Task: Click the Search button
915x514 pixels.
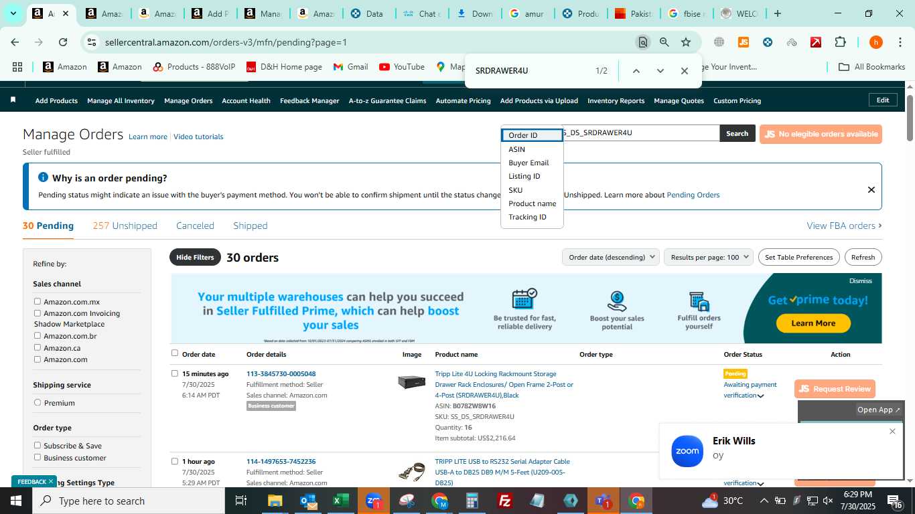Action: tap(737, 133)
